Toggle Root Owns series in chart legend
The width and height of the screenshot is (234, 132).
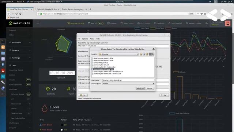click(x=157, y=29)
